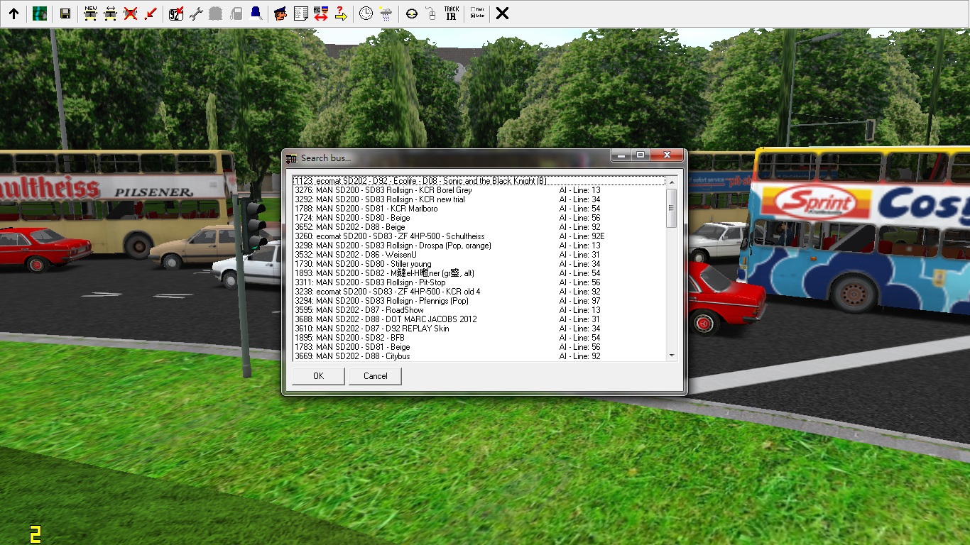Click the save (floppy disk) icon

point(65,13)
